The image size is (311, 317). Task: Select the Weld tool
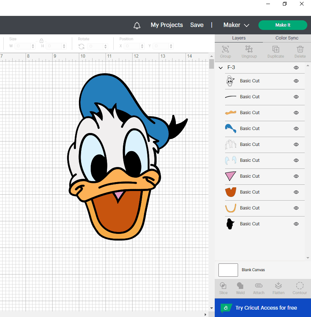click(x=240, y=286)
